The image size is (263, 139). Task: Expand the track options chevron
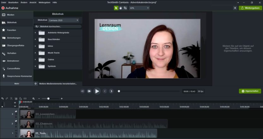(15, 106)
